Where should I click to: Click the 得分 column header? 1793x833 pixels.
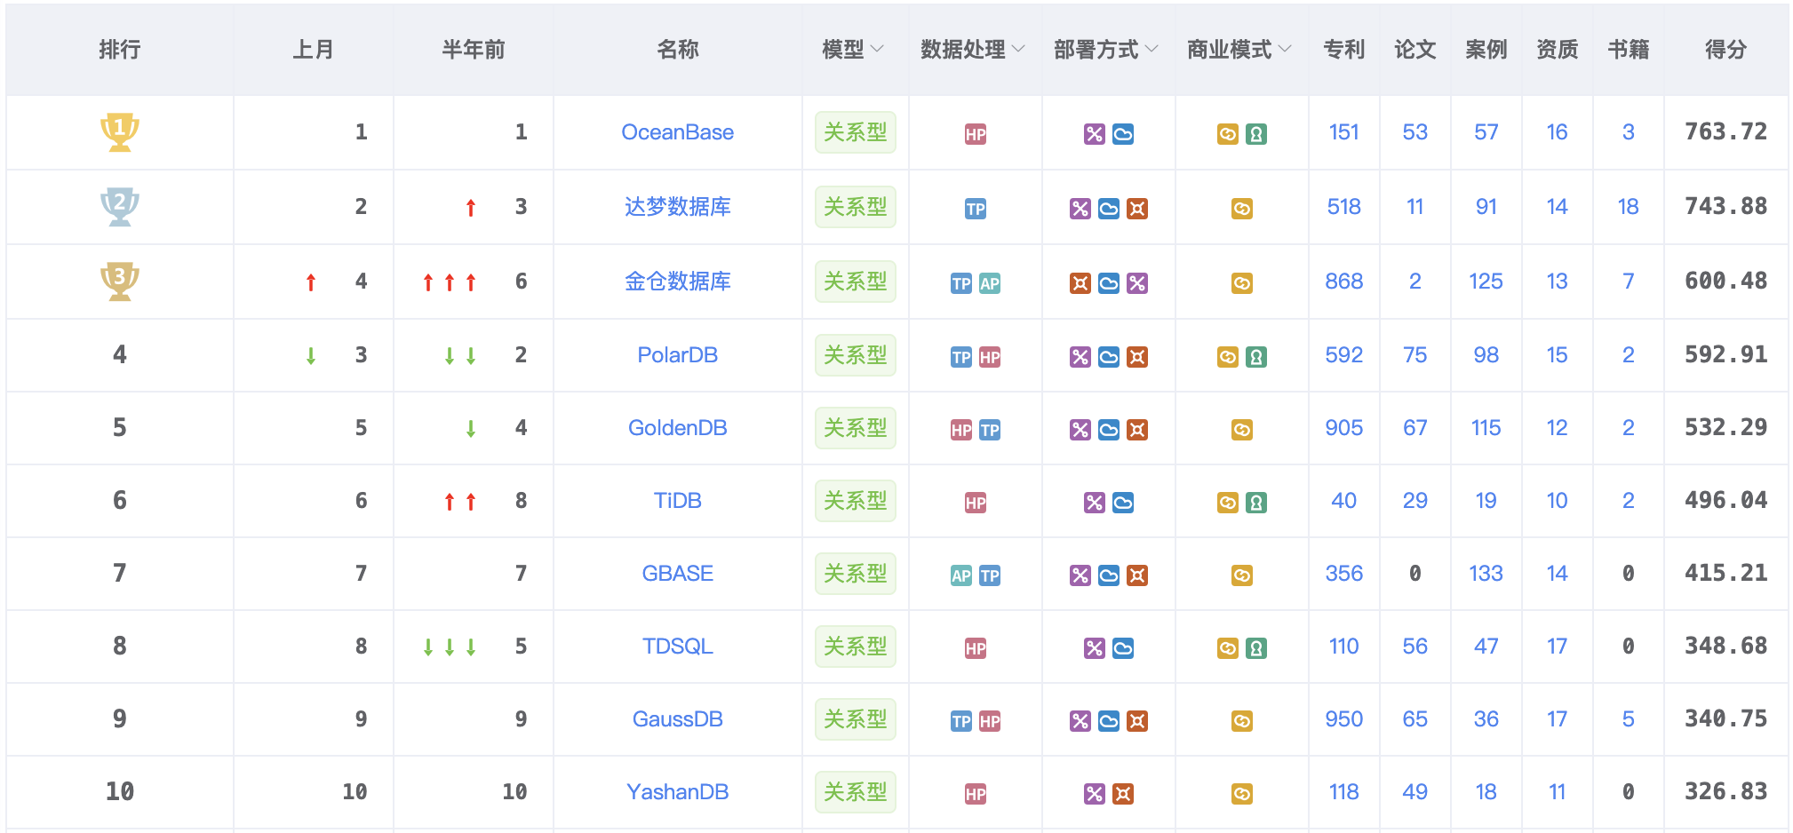(x=1725, y=49)
